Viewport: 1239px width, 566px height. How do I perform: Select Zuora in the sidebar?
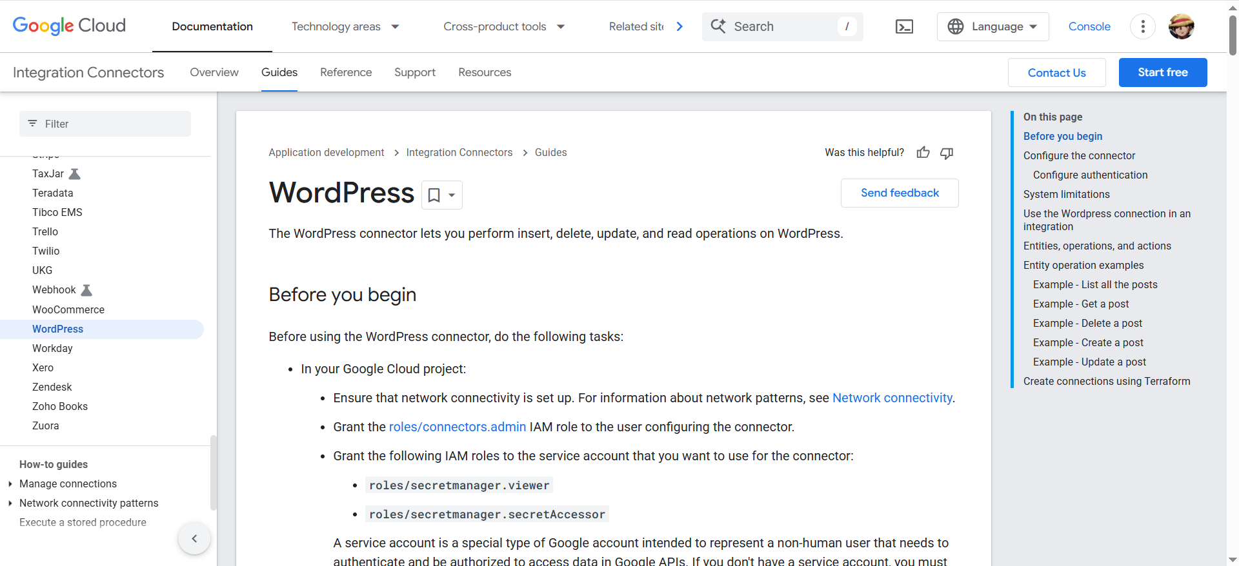tap(46, 425)
